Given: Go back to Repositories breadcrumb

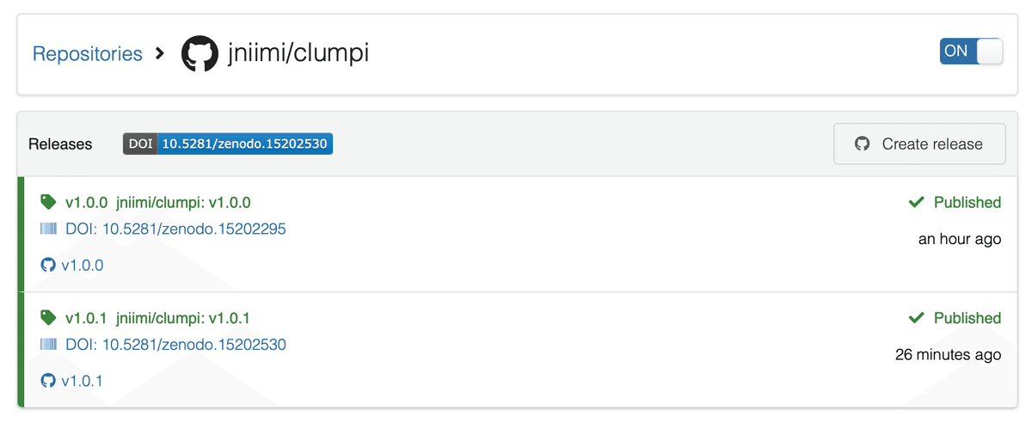Looking at the screenshot, I should (88, 53).
